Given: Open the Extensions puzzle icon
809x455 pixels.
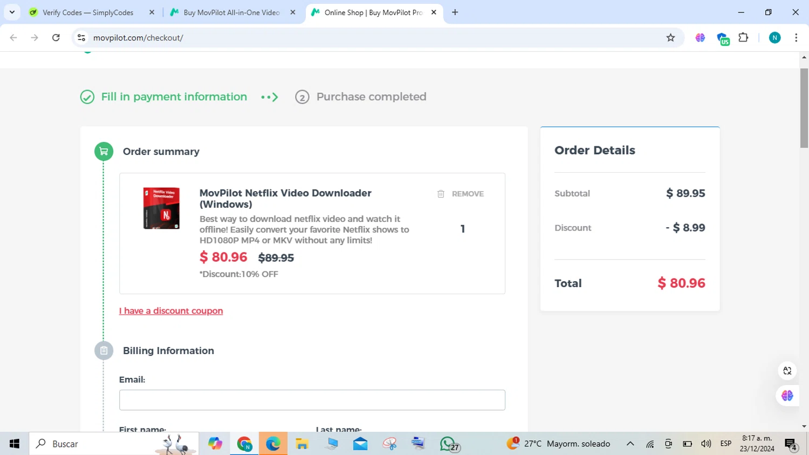Looking at the screenshot, I should click(743, 38).
